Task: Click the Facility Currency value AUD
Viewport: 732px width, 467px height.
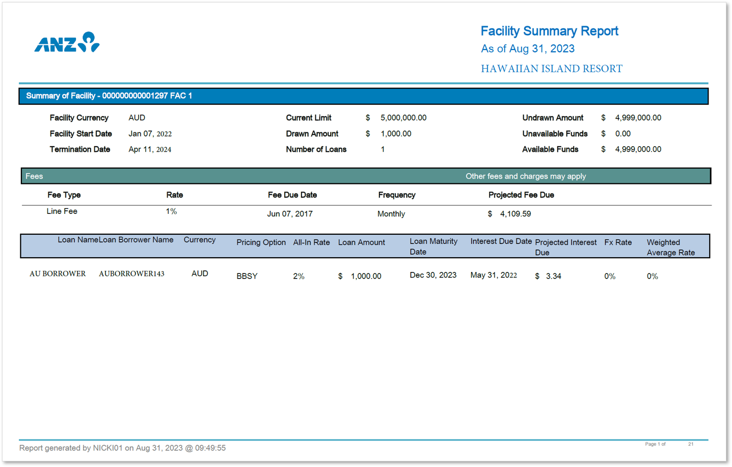Action: [x=137, y=118]
